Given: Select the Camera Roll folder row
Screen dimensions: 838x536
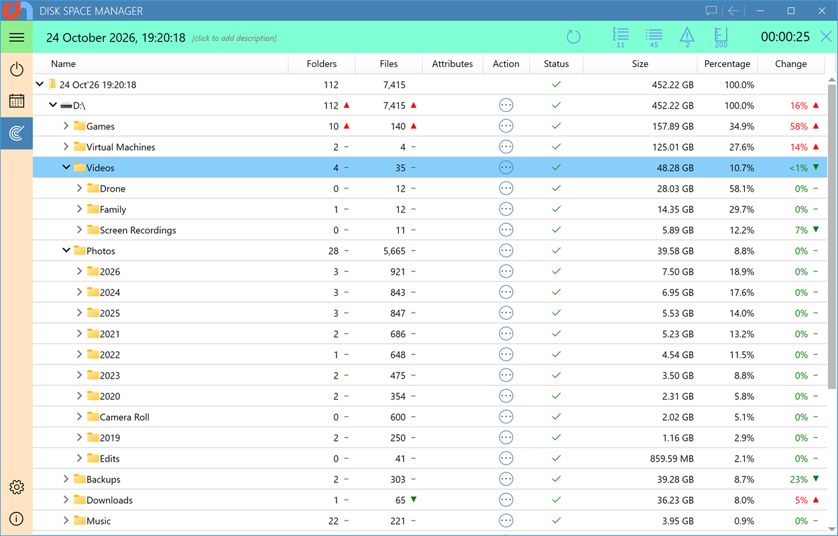Looking at the screenshot, I should coord(430,417).
